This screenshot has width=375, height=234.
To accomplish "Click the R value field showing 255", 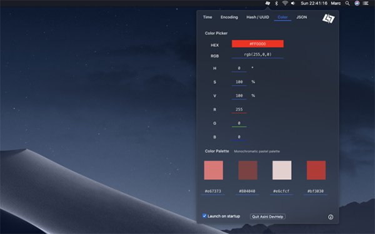I will pos(239,110).
